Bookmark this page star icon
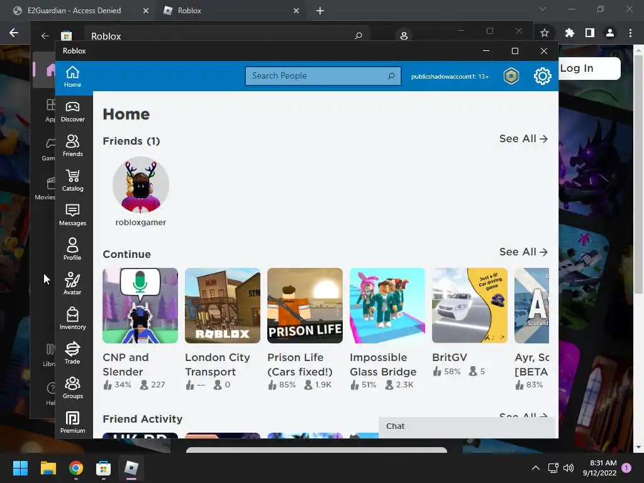 (545, 33)
